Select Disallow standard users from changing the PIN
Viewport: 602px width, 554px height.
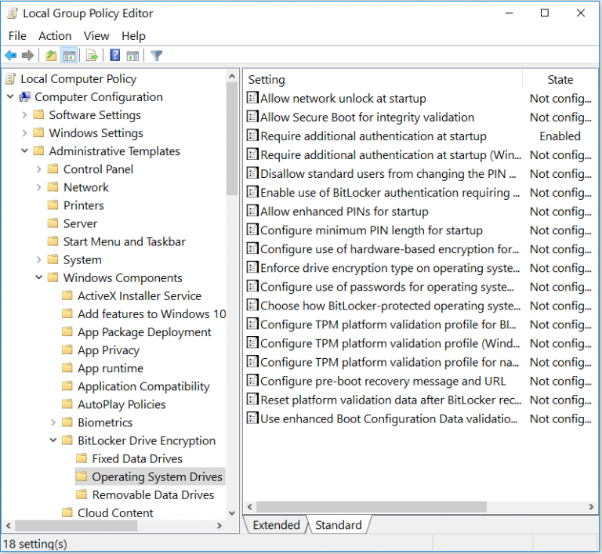click(x=388, y=173)
